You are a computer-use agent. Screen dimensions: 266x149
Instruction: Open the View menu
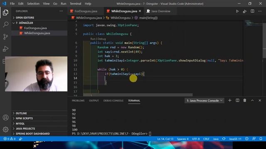tap(46, 4)
